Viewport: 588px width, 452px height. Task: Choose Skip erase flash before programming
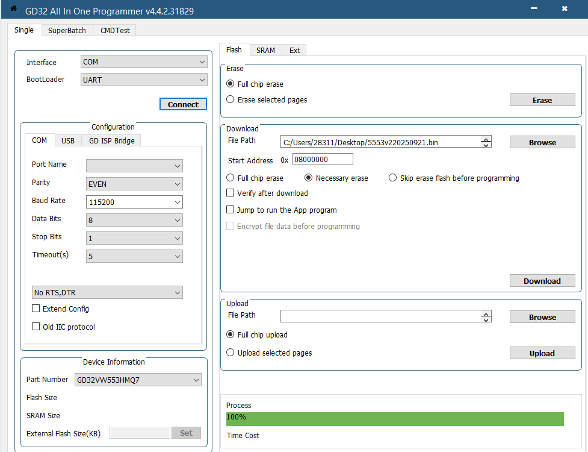[392, 178]
